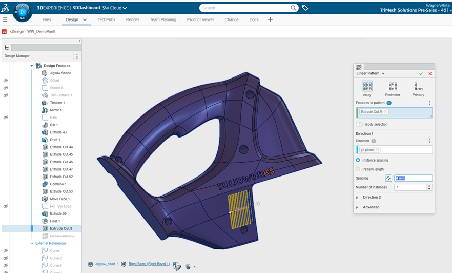Toggle the Body selection switch

coord(359,124)
